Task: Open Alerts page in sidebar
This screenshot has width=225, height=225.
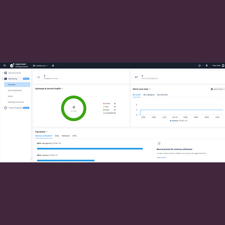Action: click(10, 96)
